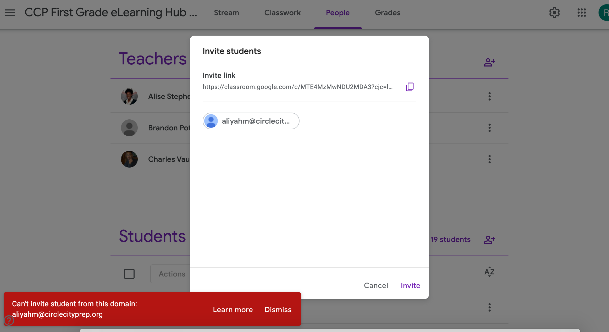Open Alise Stephens' three-dot options menu
The image size is (609, 332).
click(x=489, y=96)
